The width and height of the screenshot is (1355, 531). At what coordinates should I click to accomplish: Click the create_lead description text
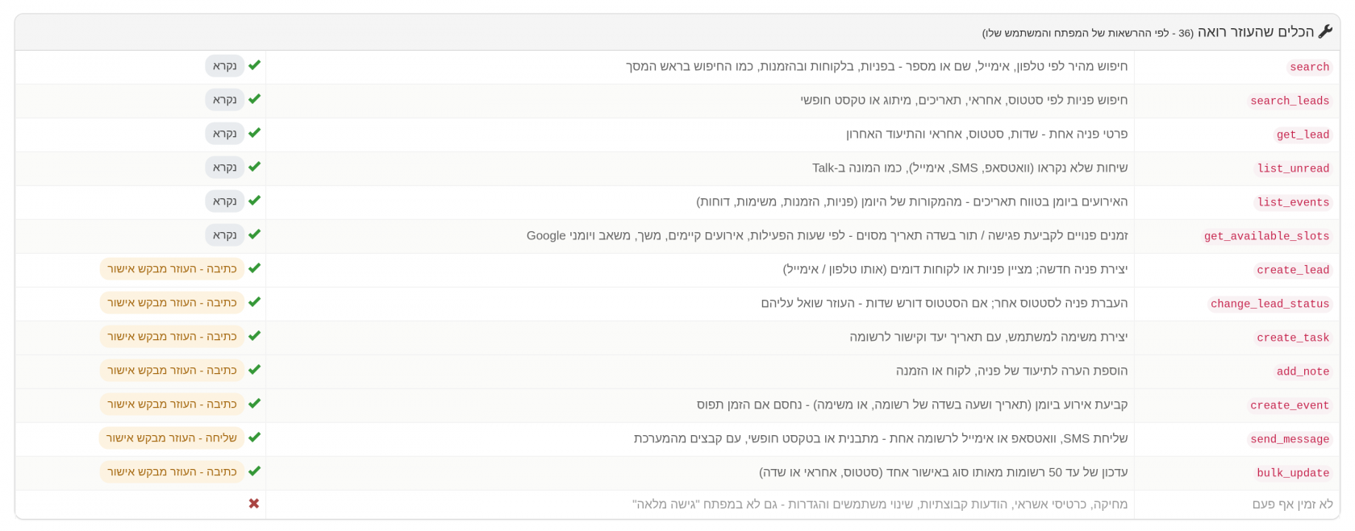coord(955,269)
